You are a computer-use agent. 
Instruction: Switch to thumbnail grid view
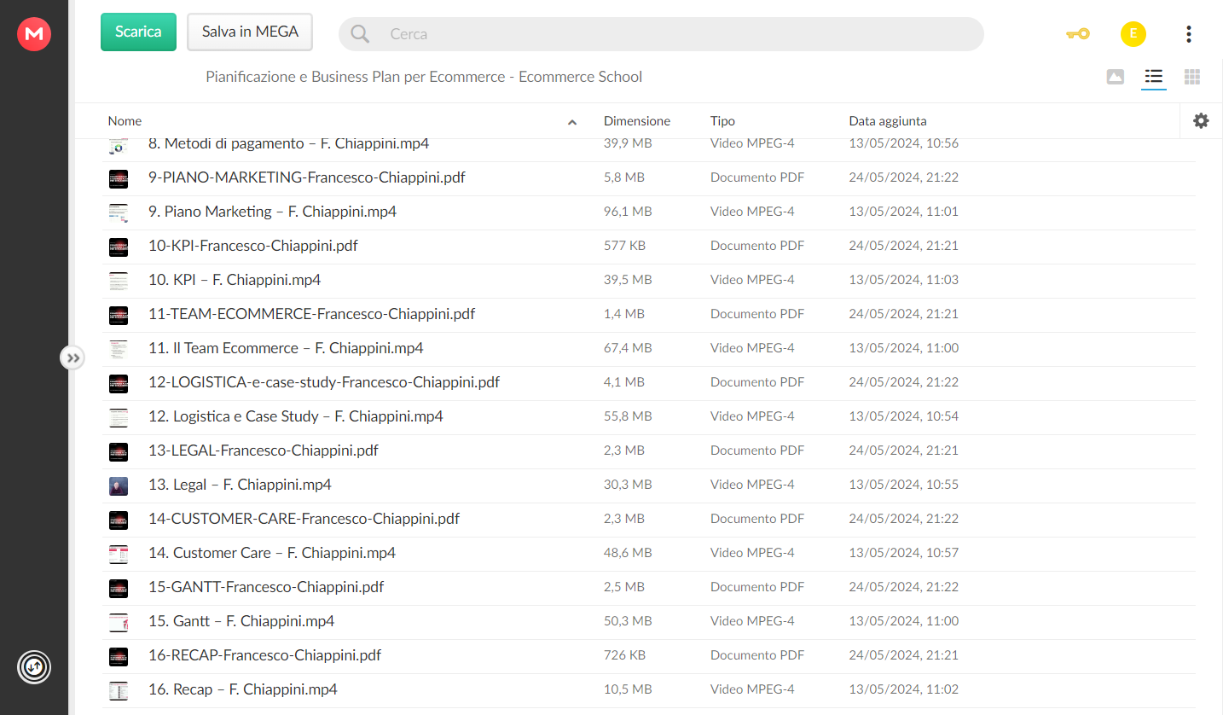[x=1192, y=78]
